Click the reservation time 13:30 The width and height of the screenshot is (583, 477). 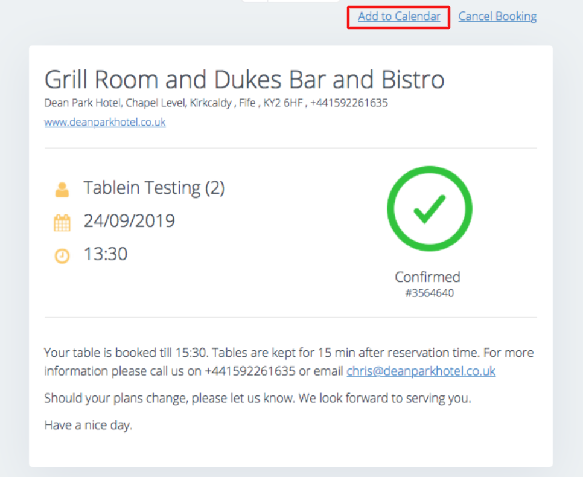click(106, 254)
